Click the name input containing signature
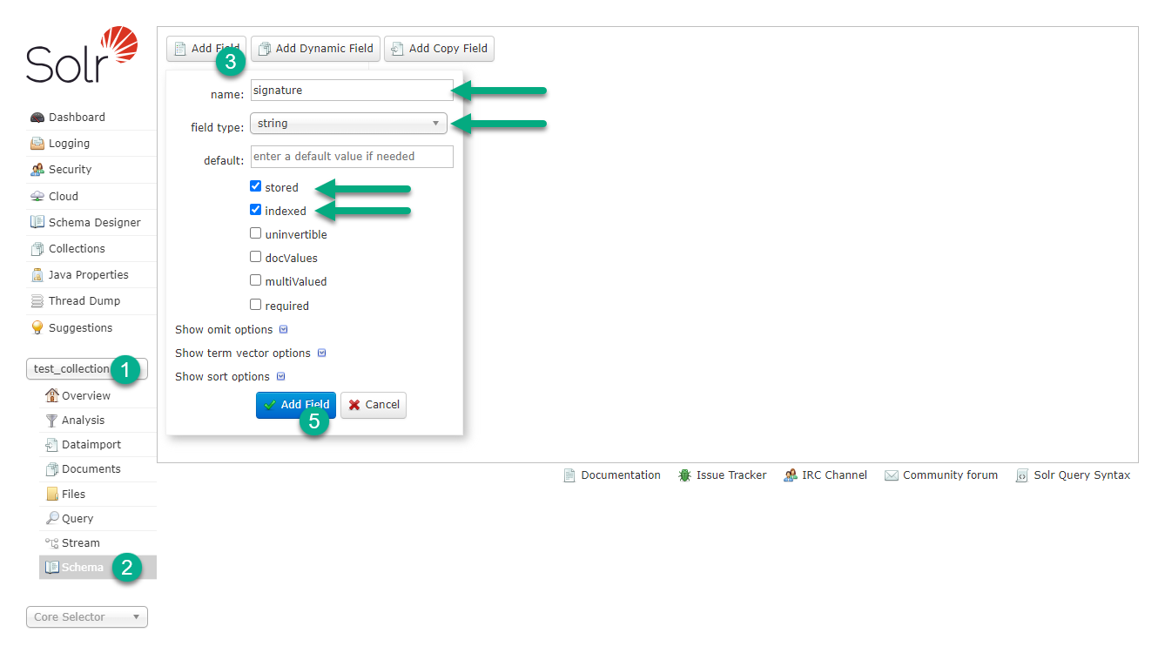 coord(352,90)
